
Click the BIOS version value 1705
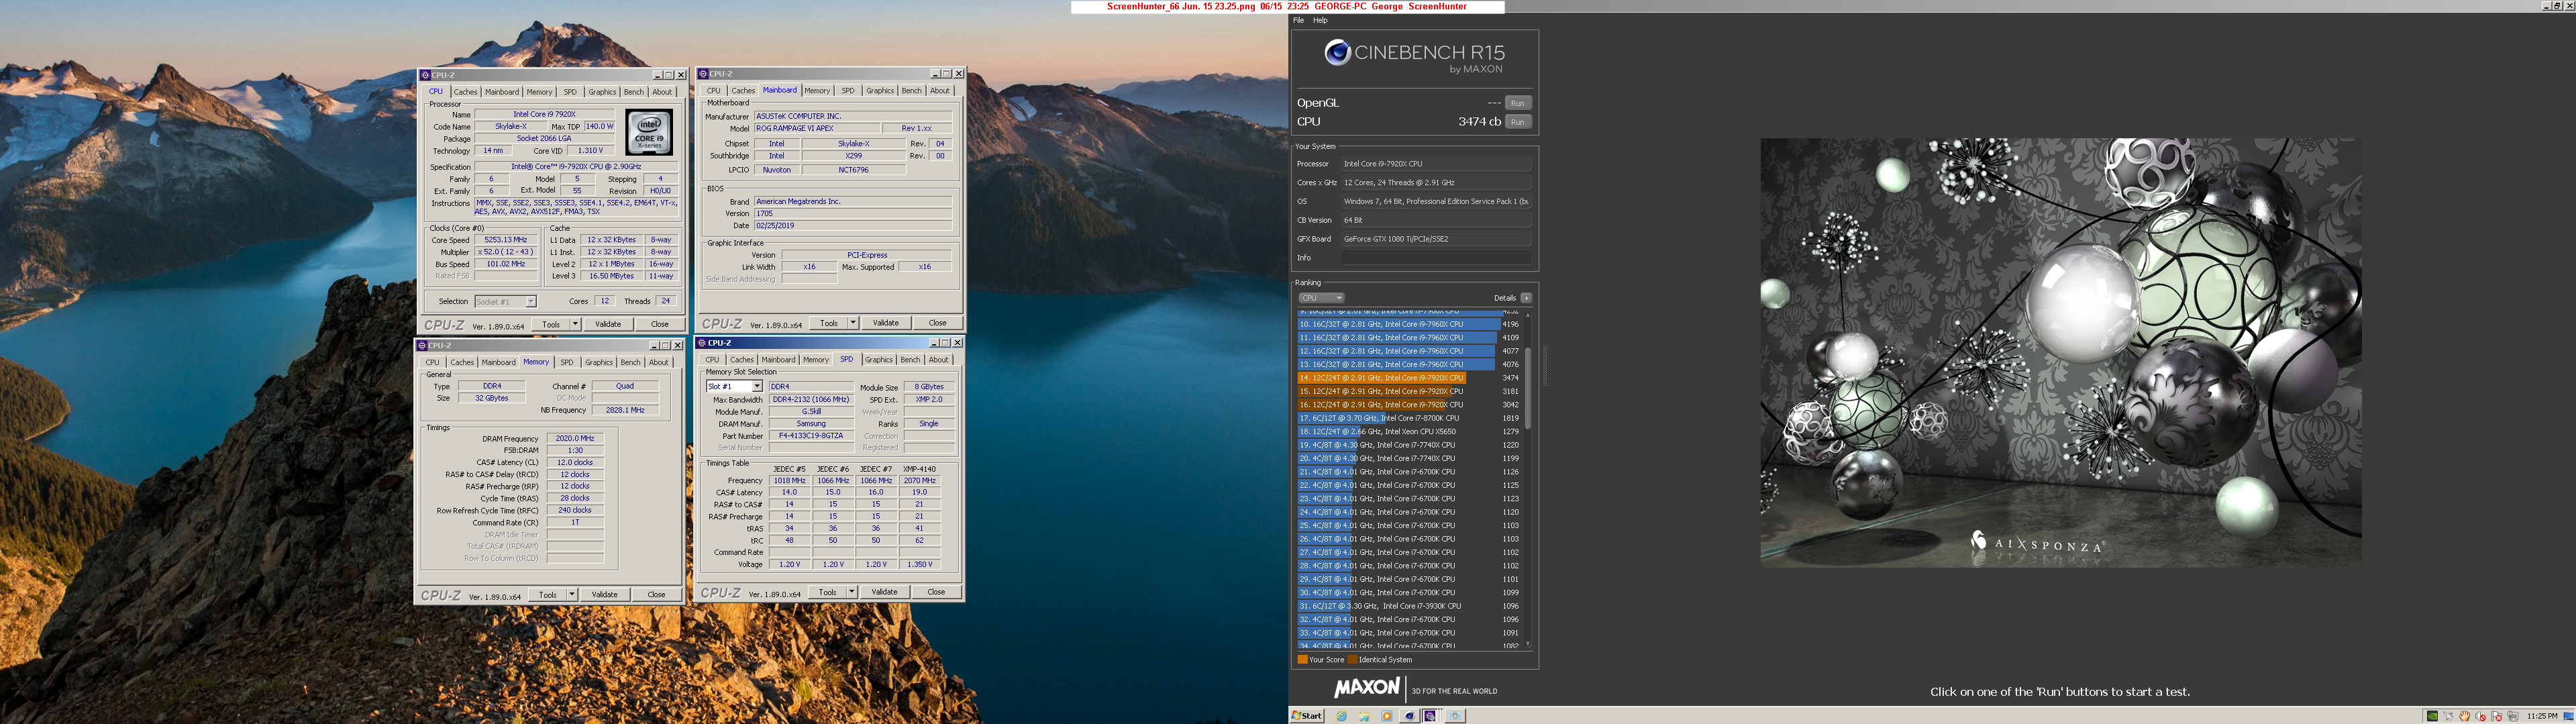click(852, 213)
